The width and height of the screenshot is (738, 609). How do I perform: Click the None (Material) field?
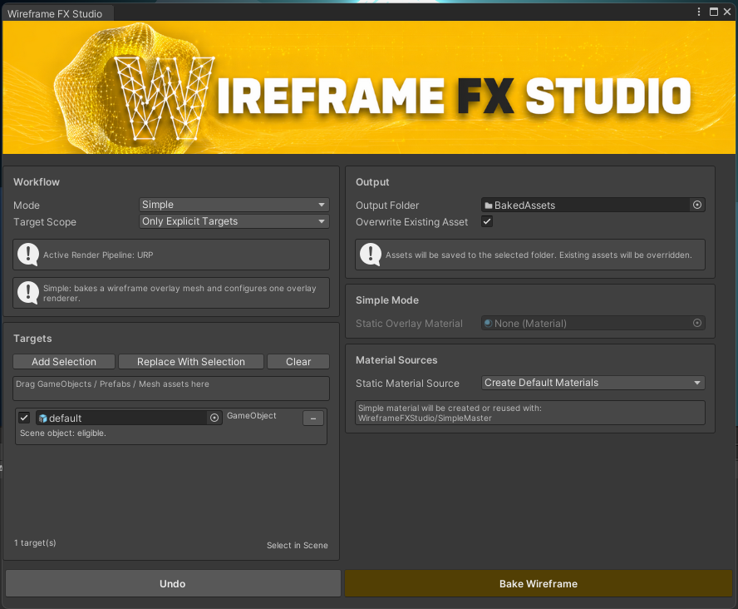[593, 323]
